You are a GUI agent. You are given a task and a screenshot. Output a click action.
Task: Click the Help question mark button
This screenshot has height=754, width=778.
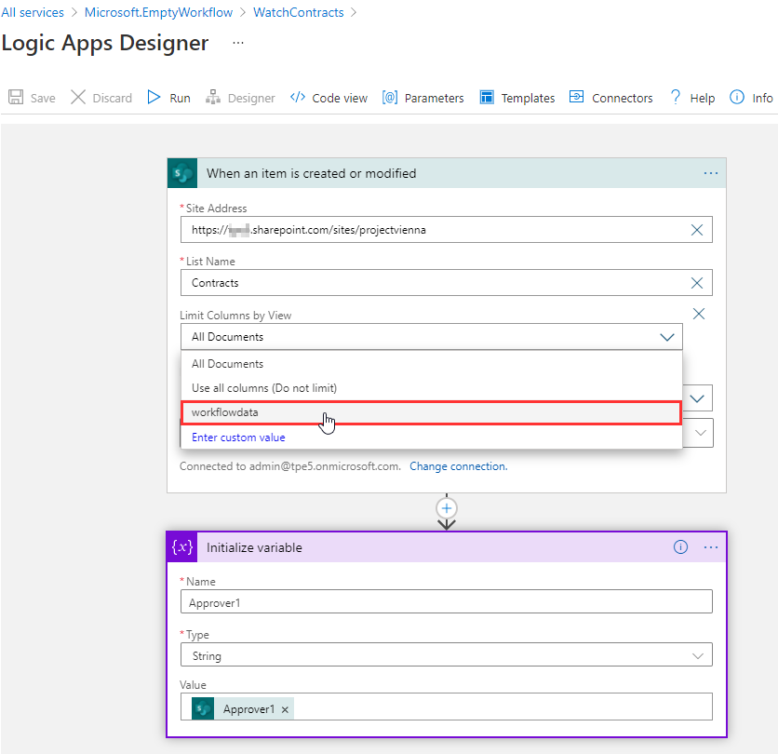click(x=691, y=98)
